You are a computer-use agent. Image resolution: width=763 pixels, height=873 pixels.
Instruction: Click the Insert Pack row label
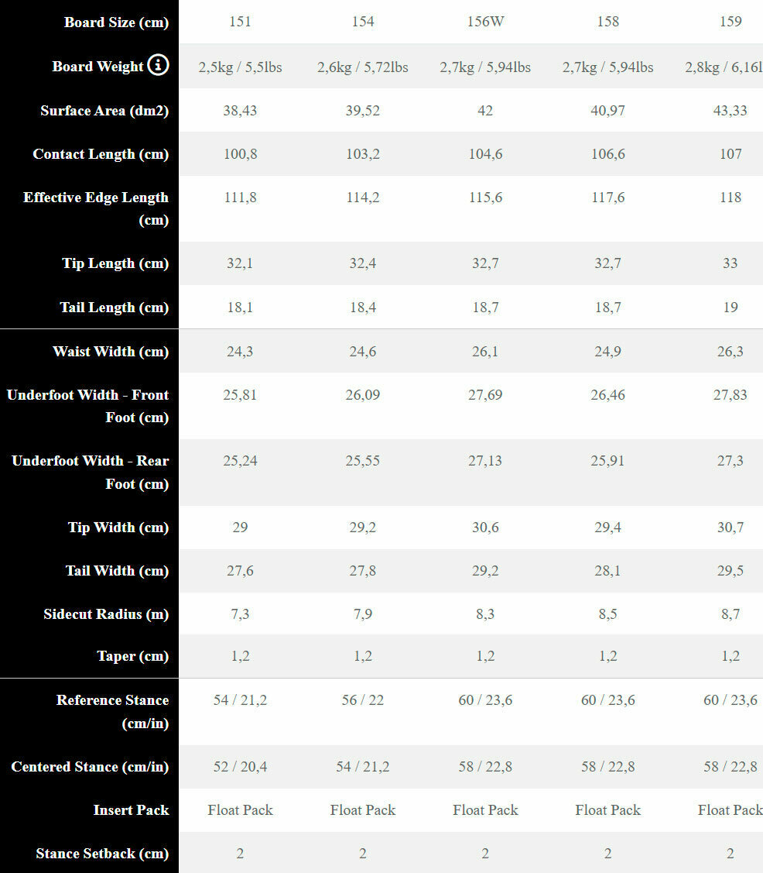coord(132,810)
